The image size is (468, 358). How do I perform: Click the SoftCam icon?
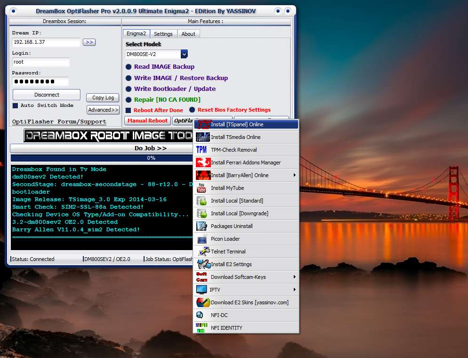202,277
